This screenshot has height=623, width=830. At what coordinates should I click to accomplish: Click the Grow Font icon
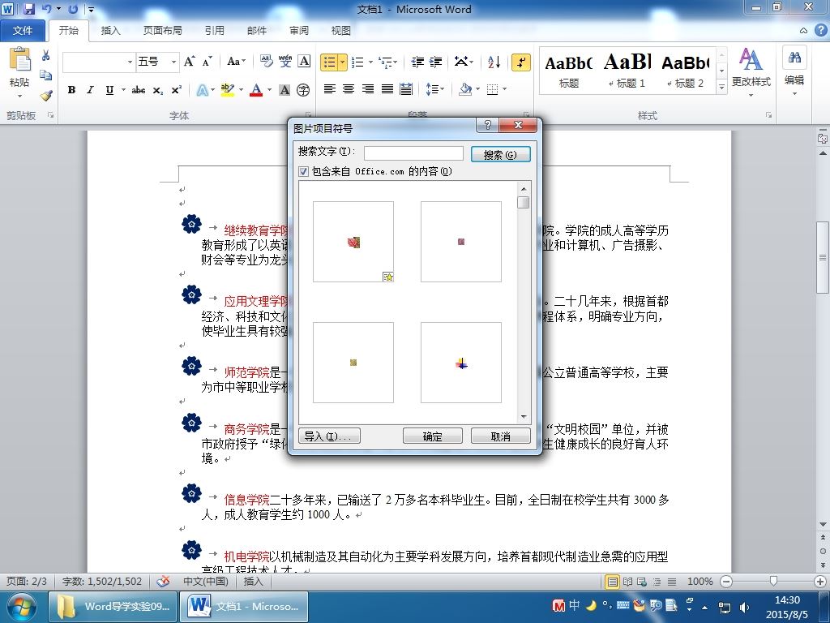pyautogui.click(x=189, y=62)
